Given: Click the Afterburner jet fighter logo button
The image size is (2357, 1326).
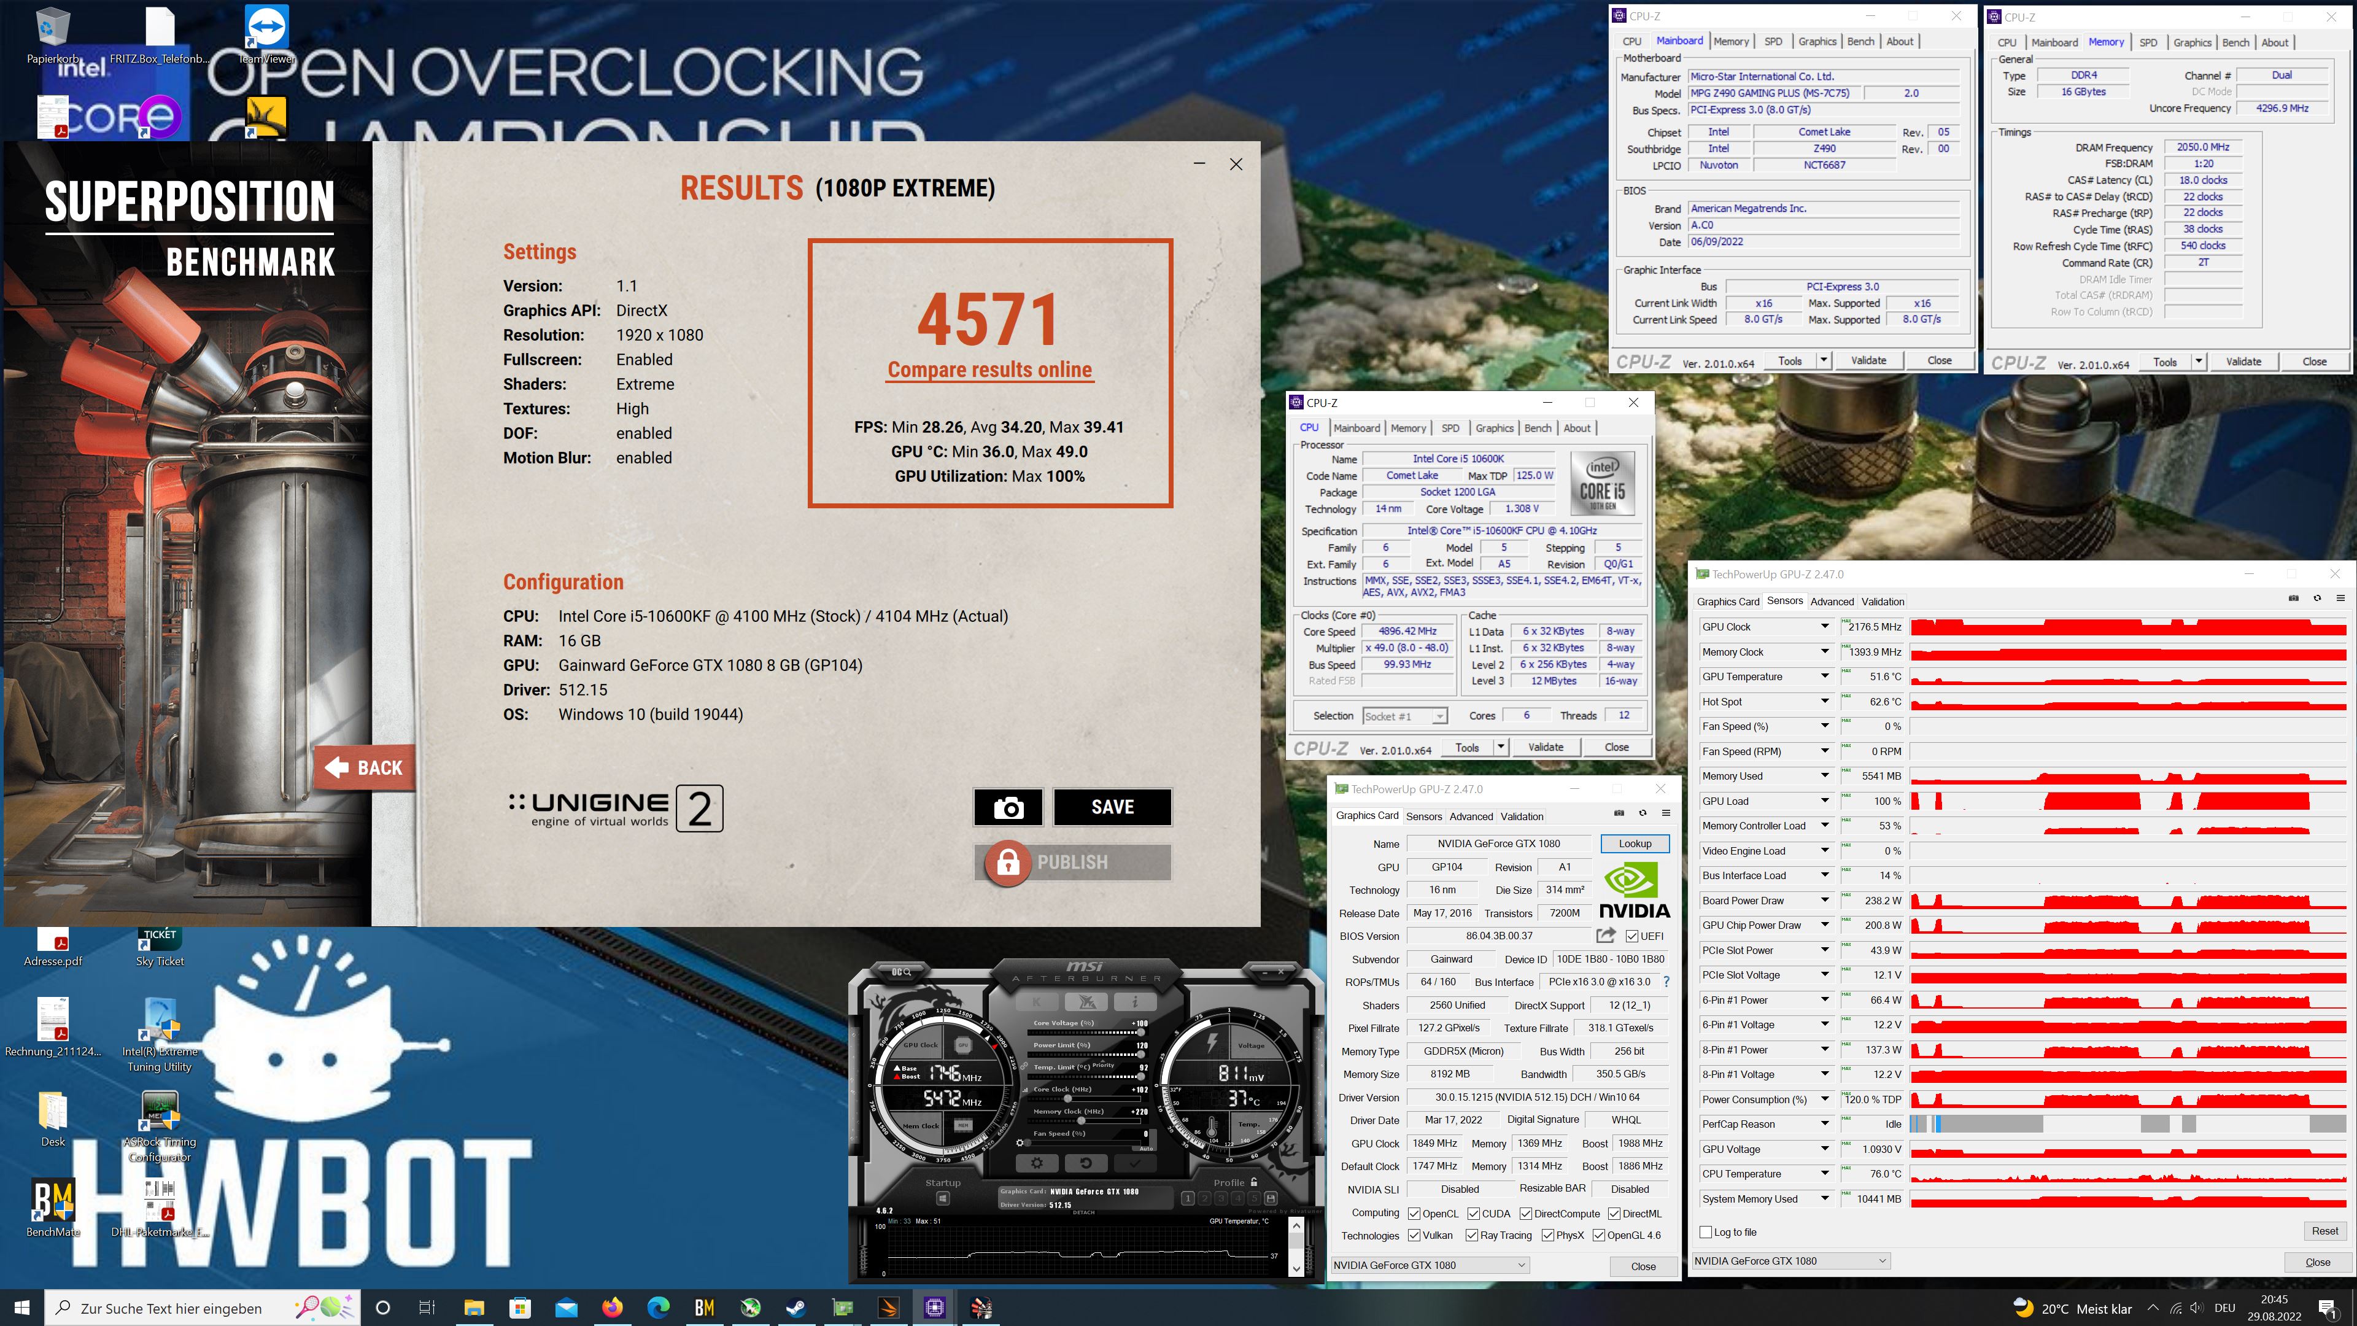Looking at the screenshot, I should pos(1086,1002).
